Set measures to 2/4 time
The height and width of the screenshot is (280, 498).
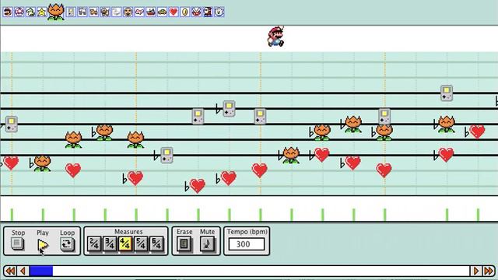coord(94,244)
